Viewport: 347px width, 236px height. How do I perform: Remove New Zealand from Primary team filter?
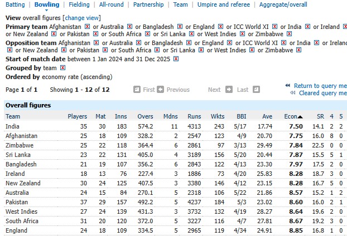[x=54, y=34]
